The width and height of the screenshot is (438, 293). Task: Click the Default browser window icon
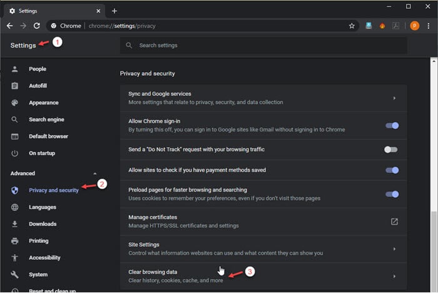(15, 136)
